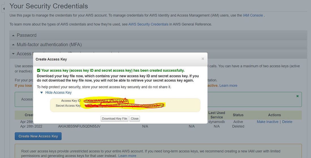Close the Create Access Key dialog with X

[x=203, y=59]
